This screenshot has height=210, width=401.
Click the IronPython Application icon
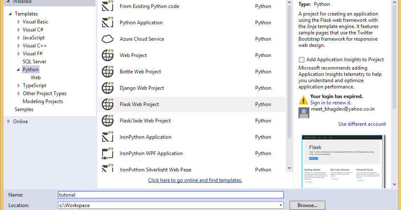coord(108,137)
